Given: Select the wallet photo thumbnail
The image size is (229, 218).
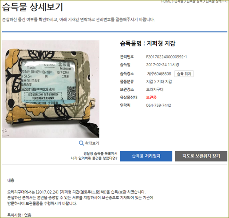Looking at the screenshot, I should (x=51, y=89).
